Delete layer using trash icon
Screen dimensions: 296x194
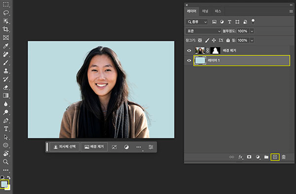coord(284,157)
